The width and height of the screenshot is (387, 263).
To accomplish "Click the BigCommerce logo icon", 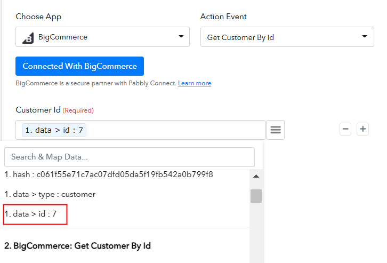I will (x=28, y=38).
